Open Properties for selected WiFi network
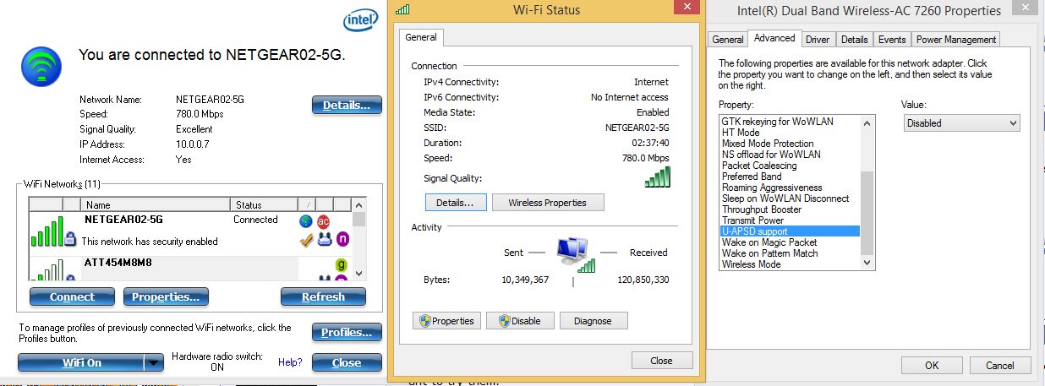Viewport: 1045px width, 386px height. (x=166, y=296)
